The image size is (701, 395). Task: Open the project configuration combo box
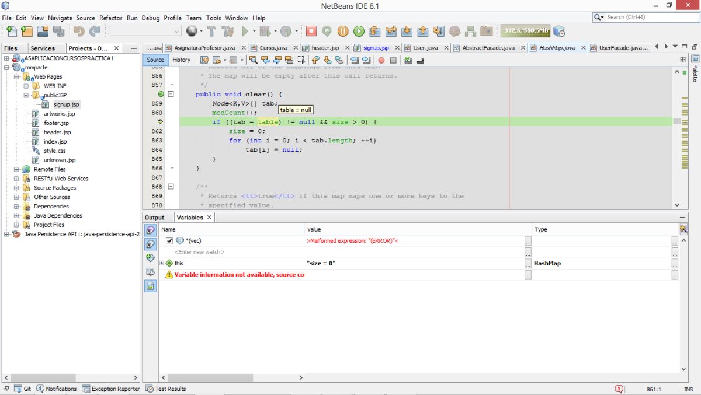click(145, 31)
